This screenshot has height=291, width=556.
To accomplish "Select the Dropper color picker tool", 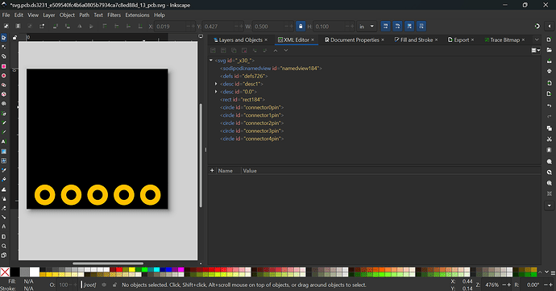I will click(x=4, y=170).
